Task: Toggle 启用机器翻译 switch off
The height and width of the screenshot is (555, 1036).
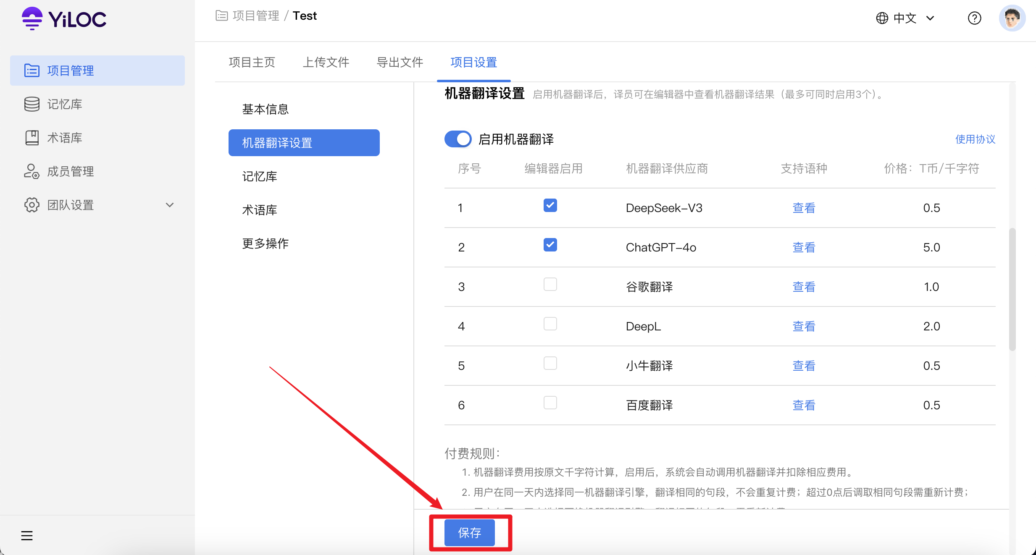Action: tap(458, 139)
